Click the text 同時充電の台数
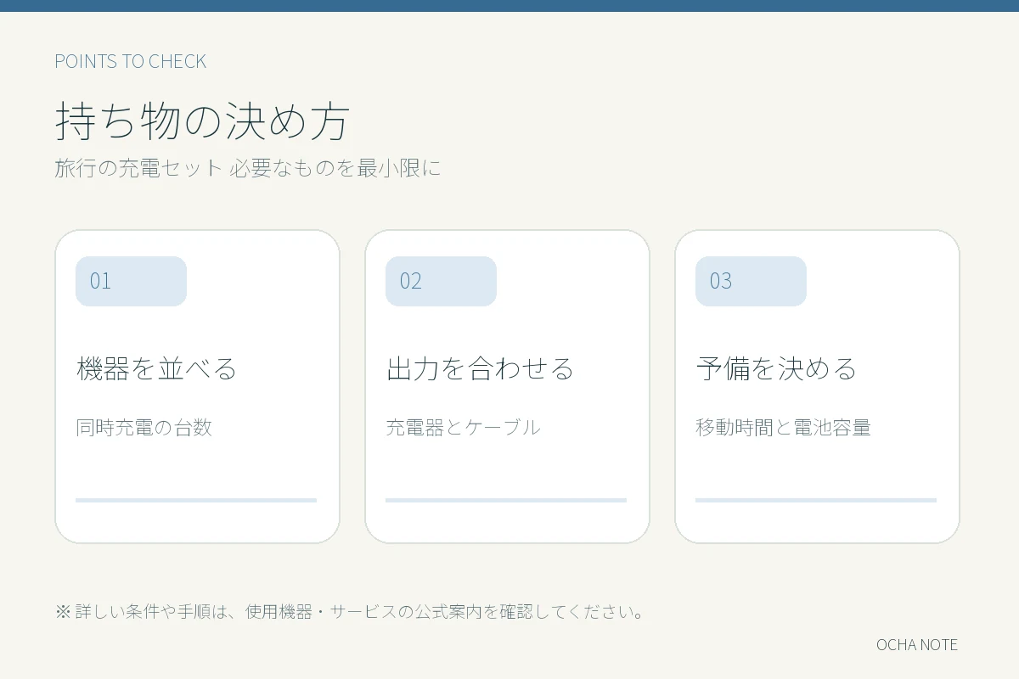 144,427
